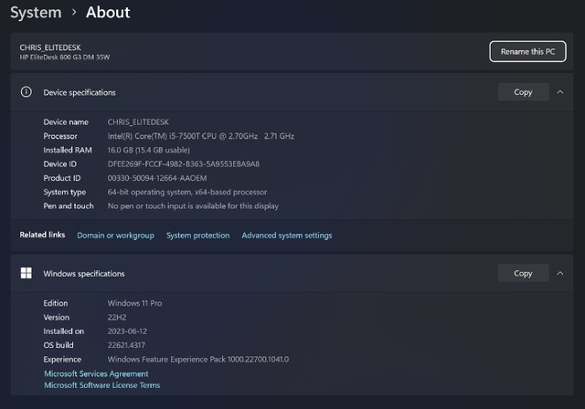The height and width of the screenshot is (409, 585).
Task: Click the Device specifications heading
Action: point(80,92)
